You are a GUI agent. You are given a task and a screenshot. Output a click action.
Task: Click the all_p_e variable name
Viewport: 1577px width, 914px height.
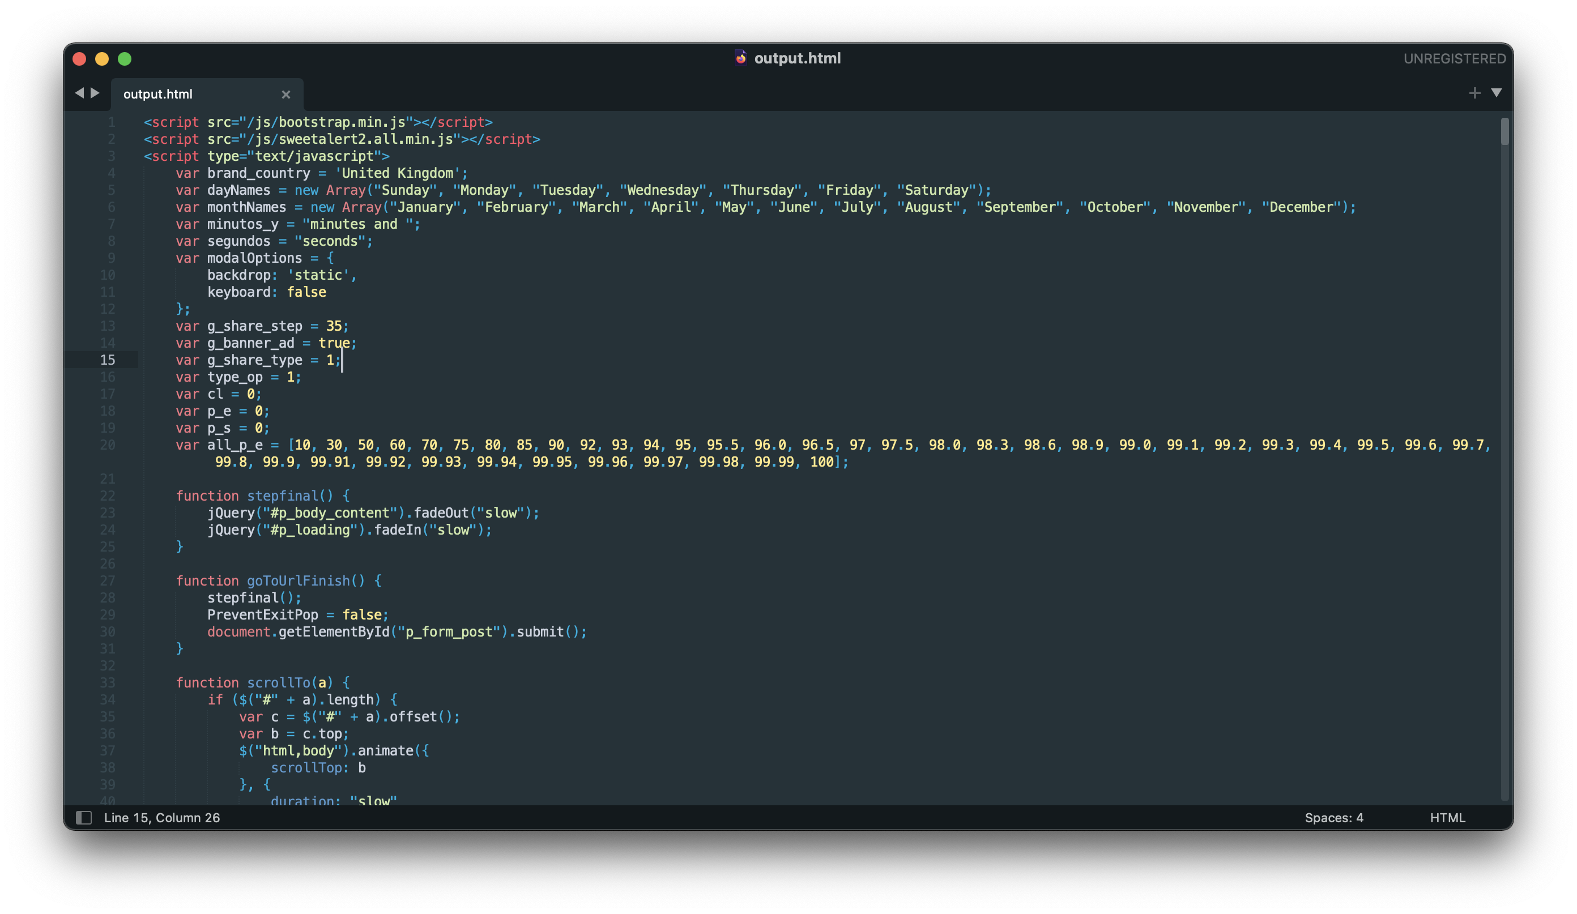pyautogui.click(x=235, y=445)
